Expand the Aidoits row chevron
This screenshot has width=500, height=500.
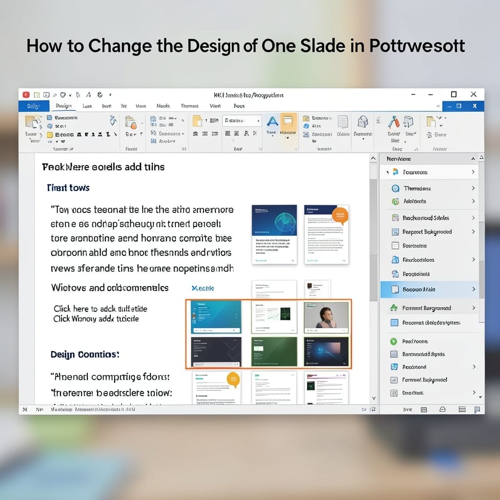(x=474, y=201)
